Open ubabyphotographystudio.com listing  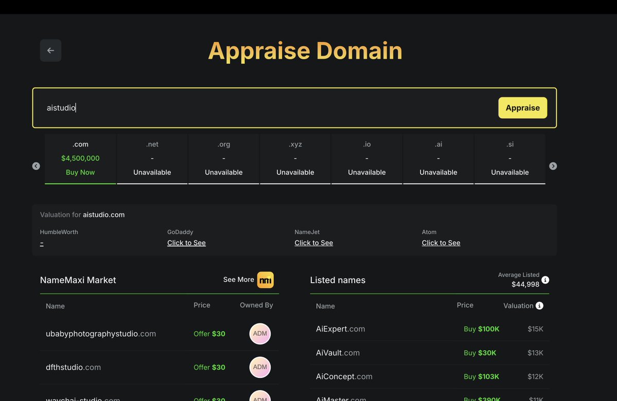pyautogui.click(x=101, y=334)
